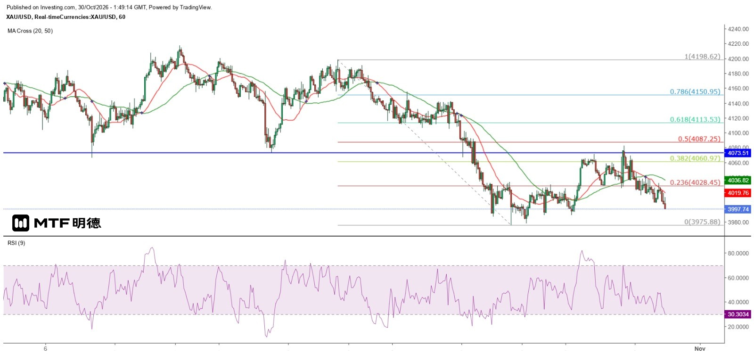Click the purple 30.3034 RSI value tag
This screenshot has width=754, height=355.
[738, 314]
